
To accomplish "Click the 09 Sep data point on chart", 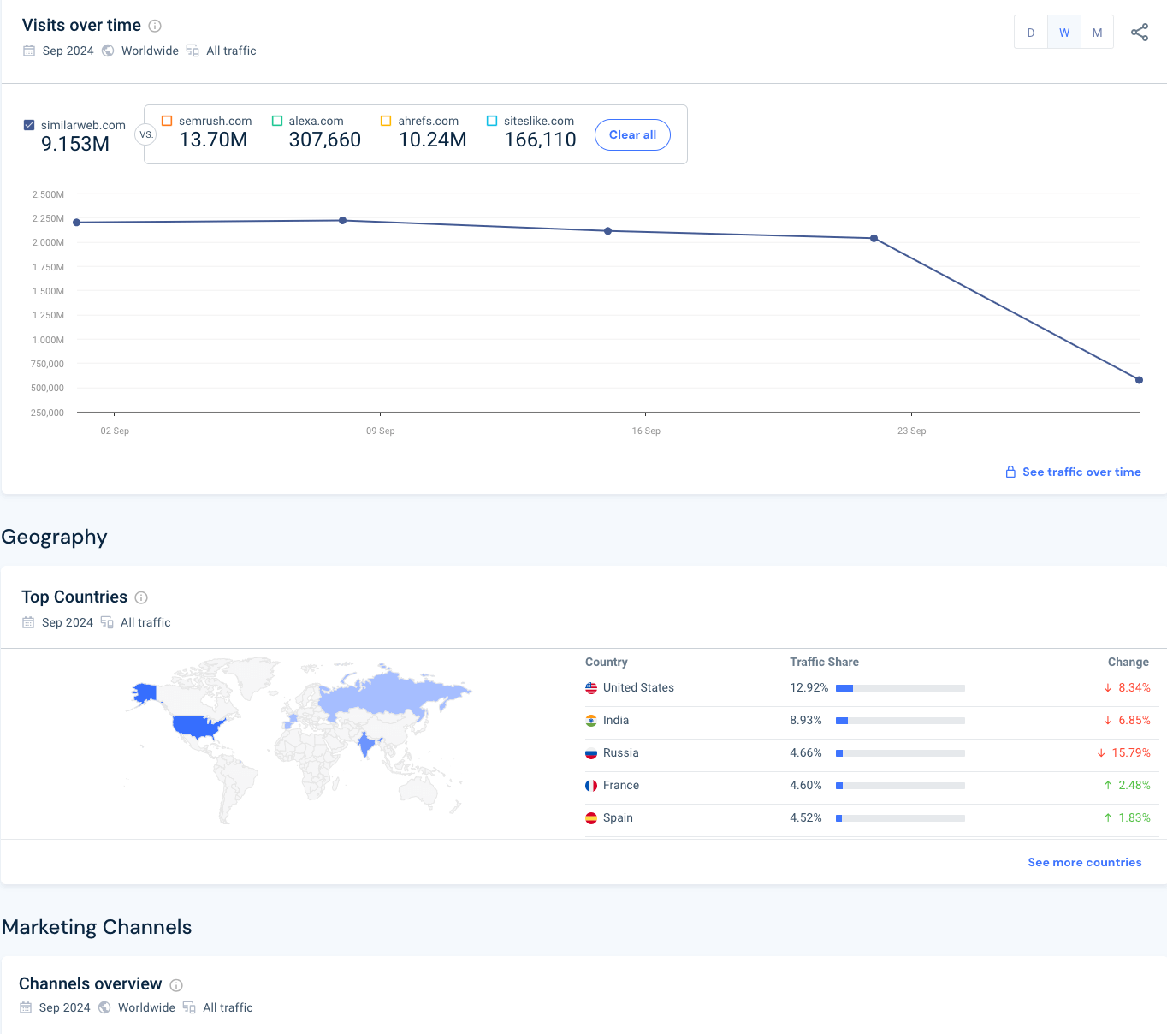I will click(343, 221).
